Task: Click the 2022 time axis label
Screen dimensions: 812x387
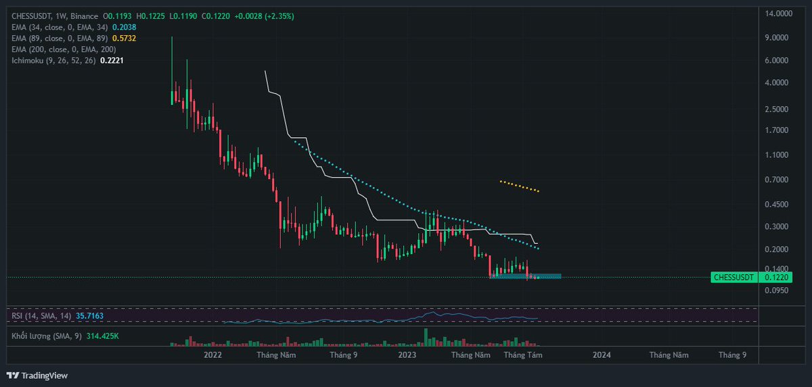Action: coord(213,355)
